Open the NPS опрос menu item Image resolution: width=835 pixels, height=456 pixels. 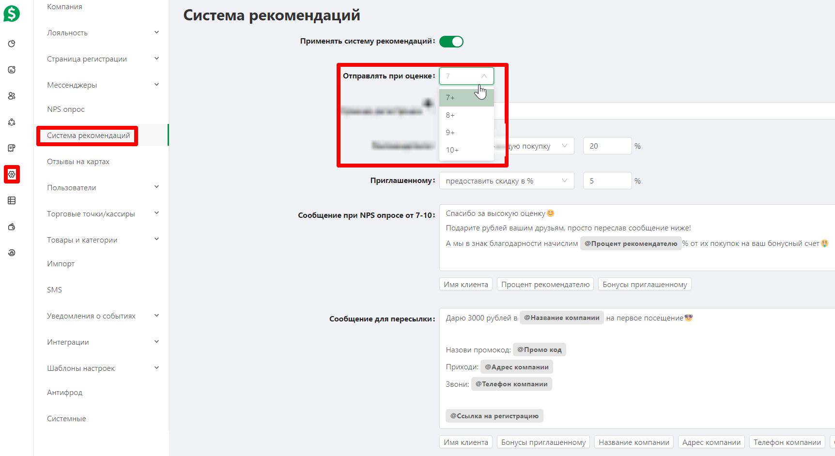pos(66,109)
